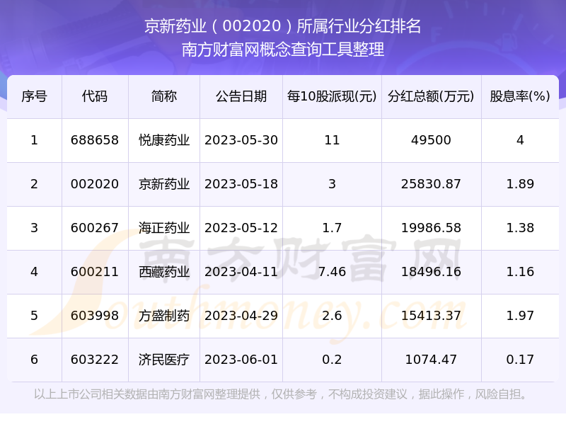Click dividend yield 0.17
Viewport: 566px width, 429px height.
[520, 360]
